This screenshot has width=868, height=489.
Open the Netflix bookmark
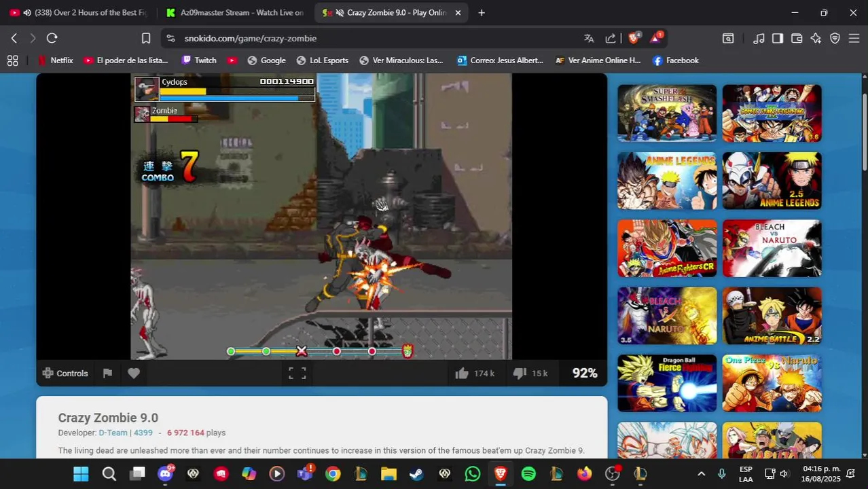click(x=55, y=60)
